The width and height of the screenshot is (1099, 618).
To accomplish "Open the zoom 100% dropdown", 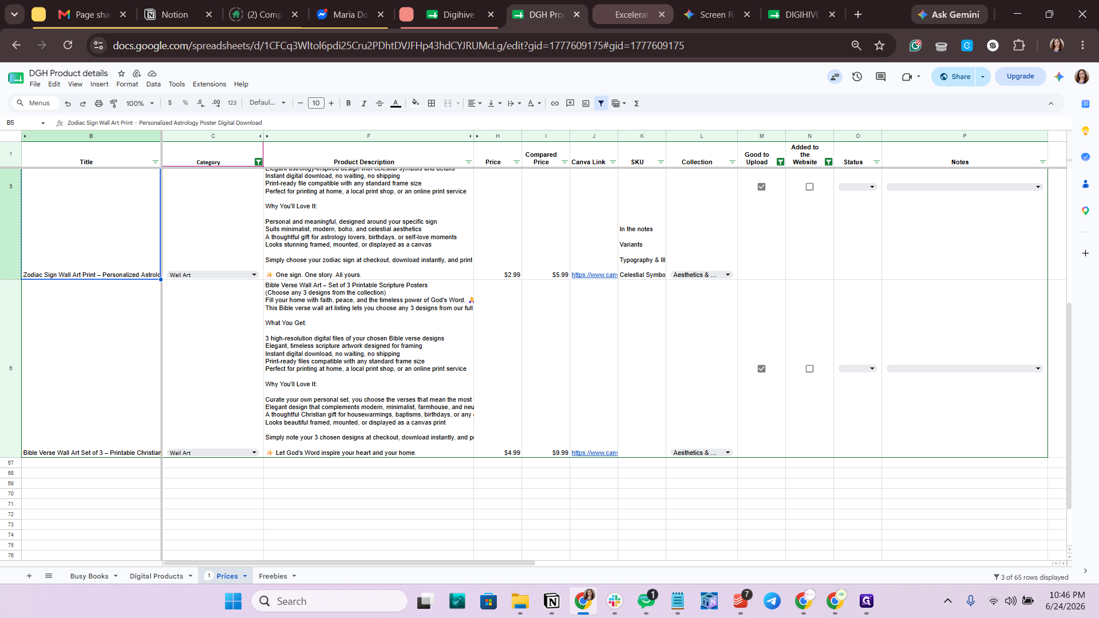I will 141,104.
